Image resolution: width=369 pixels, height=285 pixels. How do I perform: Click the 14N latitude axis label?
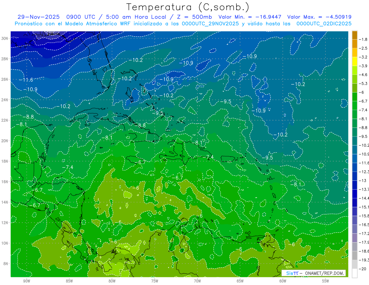pos(5,202)
